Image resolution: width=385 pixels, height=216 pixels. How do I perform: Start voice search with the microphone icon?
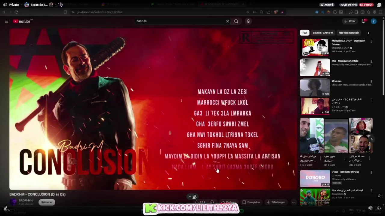tap(248, 21)
